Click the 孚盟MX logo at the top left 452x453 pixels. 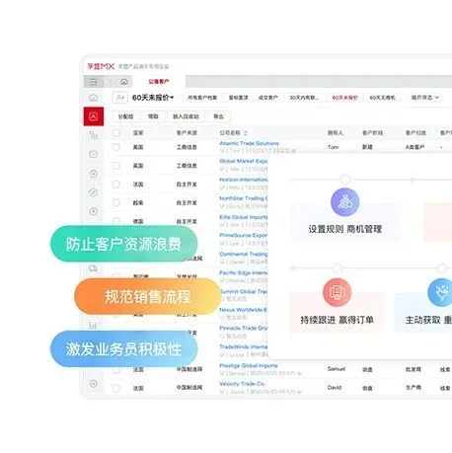[x=101, y=66]
